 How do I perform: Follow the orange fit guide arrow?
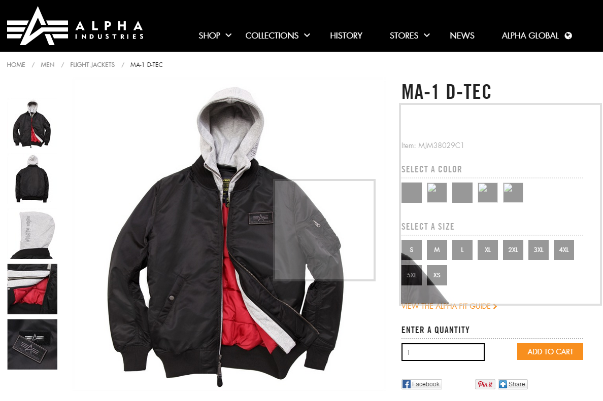coord(495,306)
